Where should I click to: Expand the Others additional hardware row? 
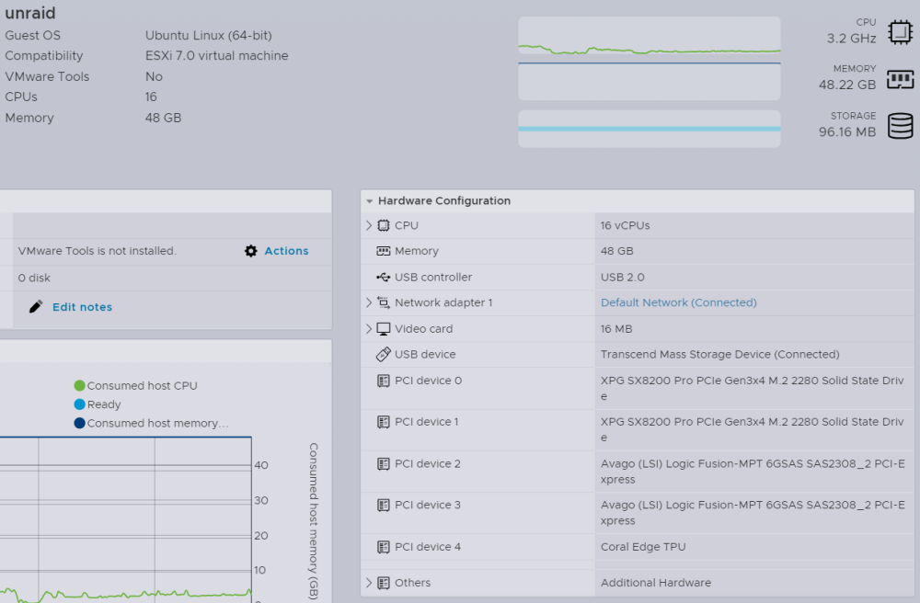[x=369, y=583]
